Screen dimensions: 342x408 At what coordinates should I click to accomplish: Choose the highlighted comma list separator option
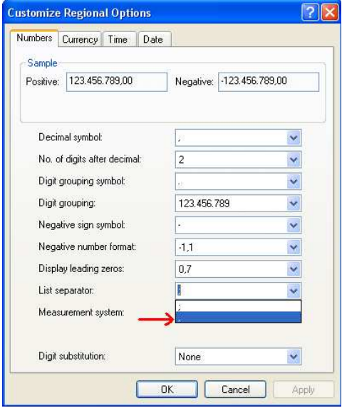(238, 317)
